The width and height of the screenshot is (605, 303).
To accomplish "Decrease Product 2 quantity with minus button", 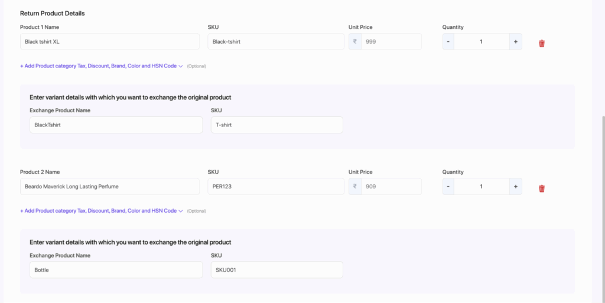I will [448, 187].
